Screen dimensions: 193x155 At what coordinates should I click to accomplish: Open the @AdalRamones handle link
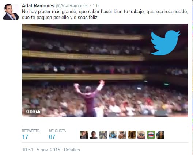(x=72, y=6)
